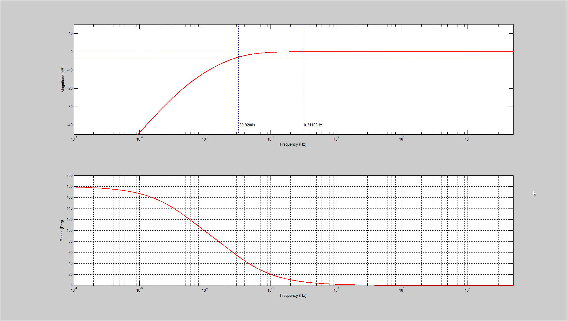Click the 140 tick label on phase axis
The image size is (567, 321).
[69, 208]
